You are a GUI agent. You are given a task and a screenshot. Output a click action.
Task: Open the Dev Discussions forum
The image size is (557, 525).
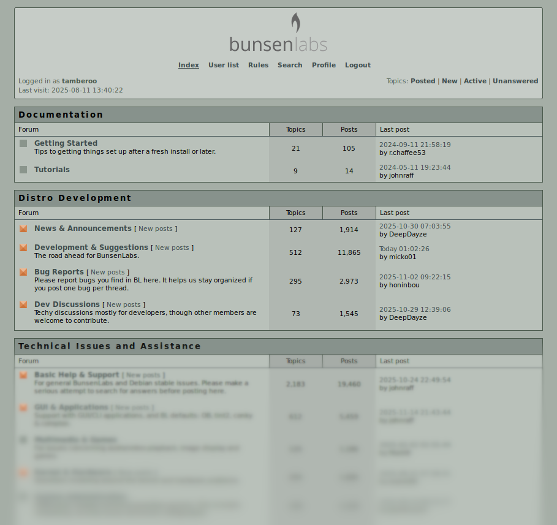(x=67, y=304)
